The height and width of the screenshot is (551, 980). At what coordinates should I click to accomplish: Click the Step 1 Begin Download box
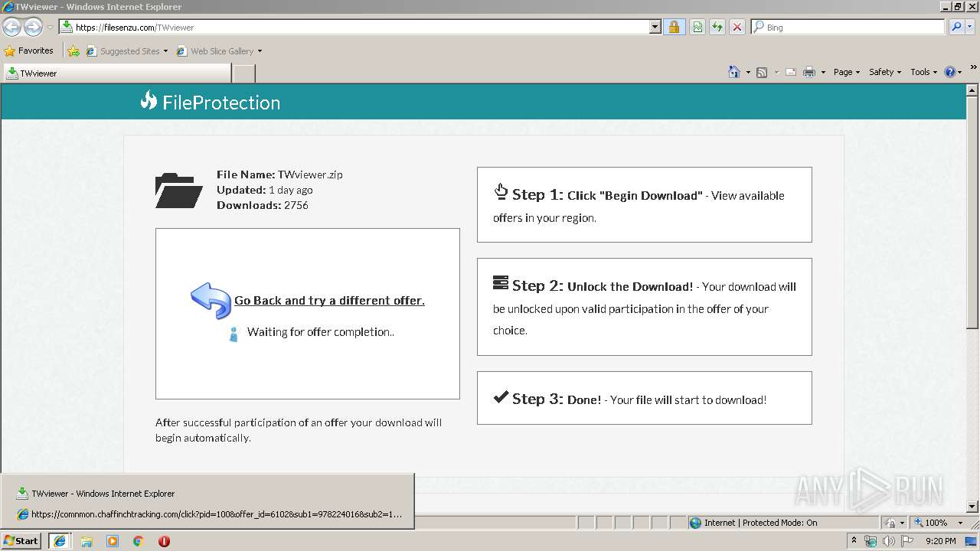coord(644,204)
